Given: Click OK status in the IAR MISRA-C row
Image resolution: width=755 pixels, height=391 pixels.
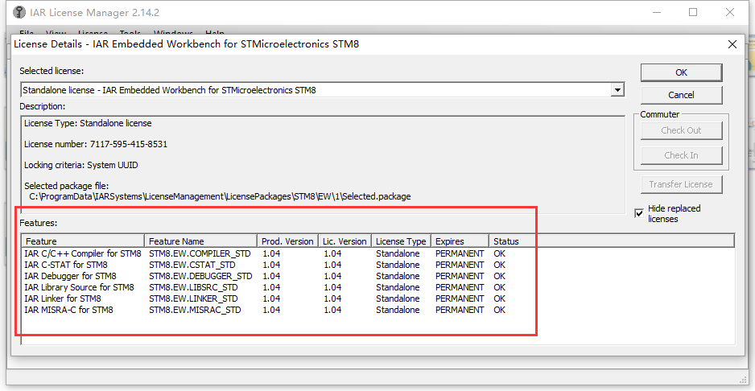Looking at the screenshot, I should (499, 310).
